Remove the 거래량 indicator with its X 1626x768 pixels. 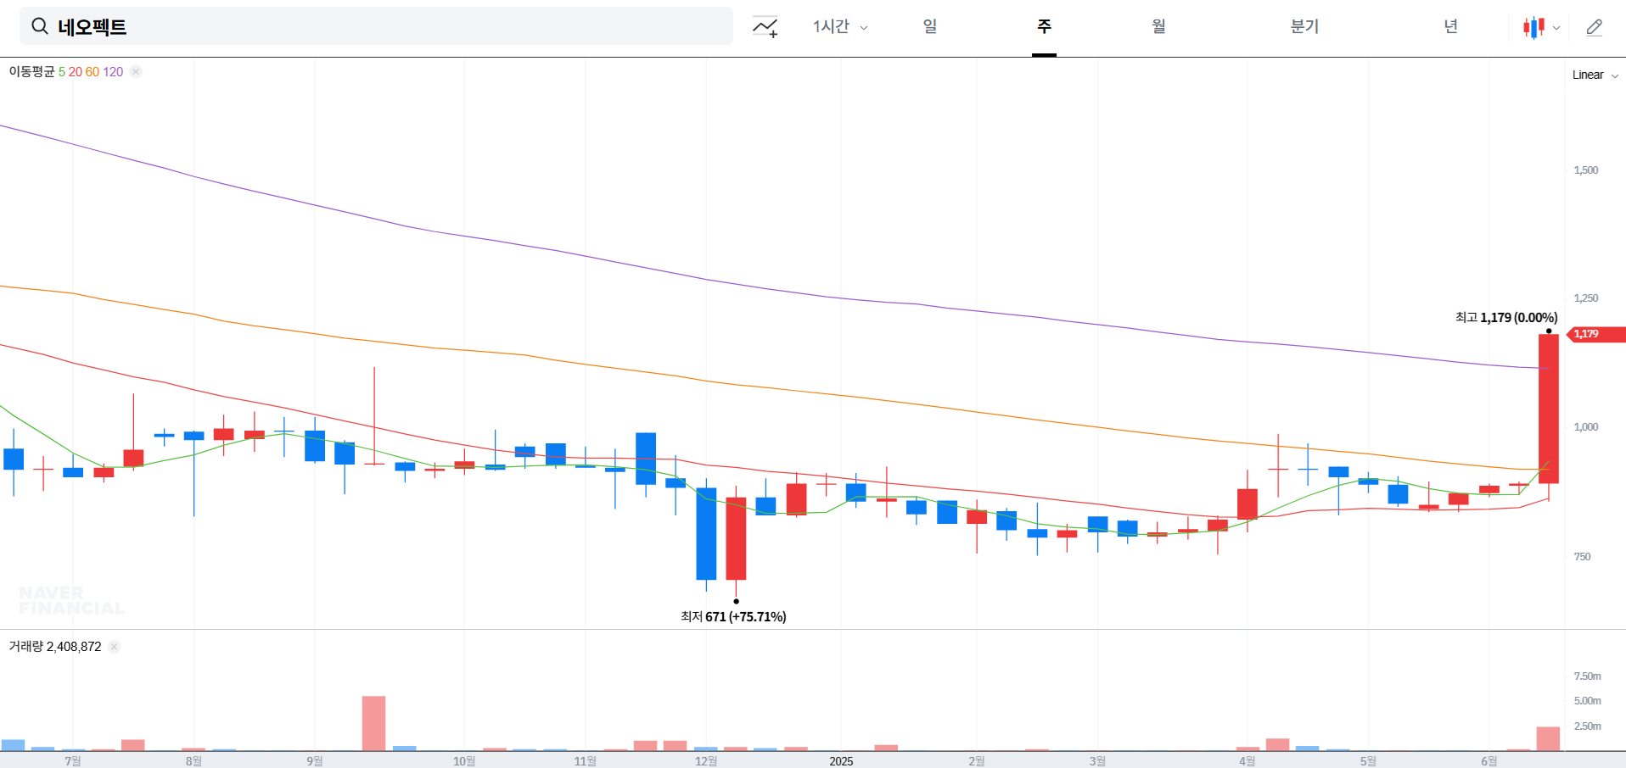[x=114, y=647]
